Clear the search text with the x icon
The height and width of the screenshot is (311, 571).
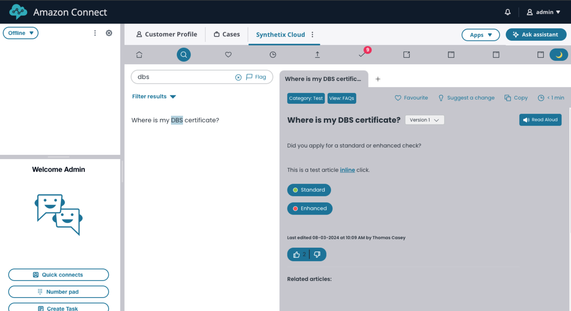click(238, 77)
